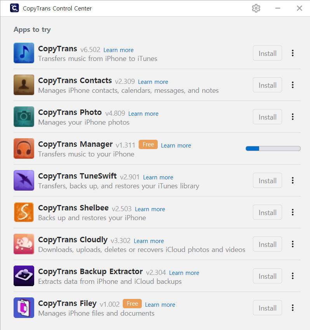The image size is (310, 330).
Task: Install CopyTrans Cloudly
Action: pyautogui.click(x=267, y=244)
